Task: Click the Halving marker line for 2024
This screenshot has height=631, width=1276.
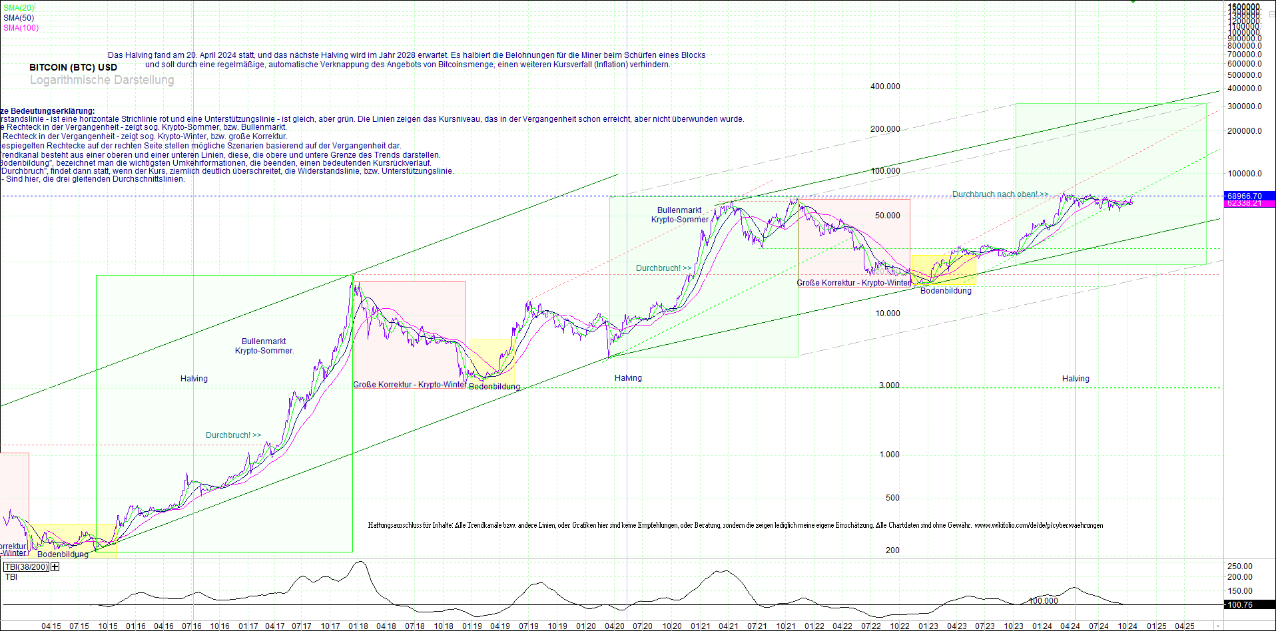Action: [x=1074, y=378]
